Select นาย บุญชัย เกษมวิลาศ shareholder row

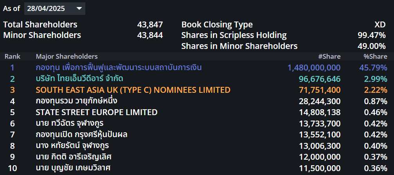coord(197,168)
